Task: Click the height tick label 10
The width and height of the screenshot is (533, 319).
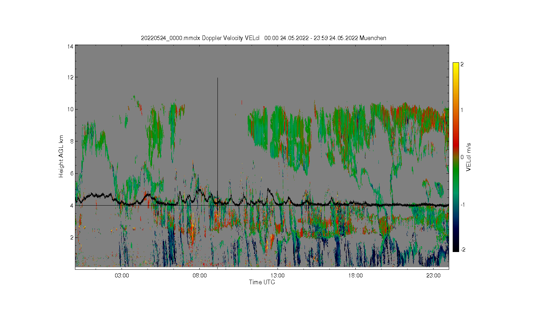Action: [71, 109]
